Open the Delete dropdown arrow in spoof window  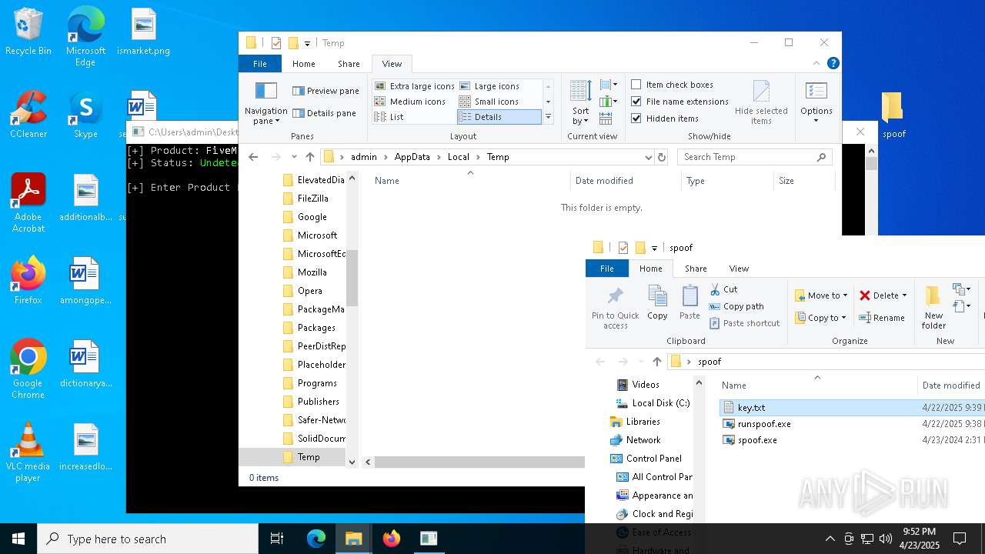pos(904,295)
